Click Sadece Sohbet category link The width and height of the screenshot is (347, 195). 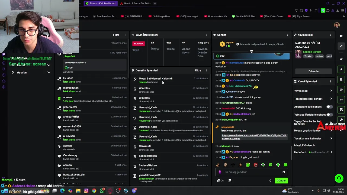[x=312, y=52]
